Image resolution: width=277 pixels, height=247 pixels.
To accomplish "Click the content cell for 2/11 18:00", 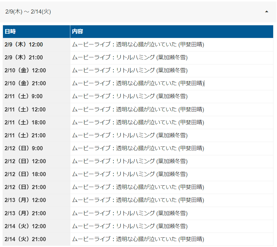I will (x=172, y=122).
